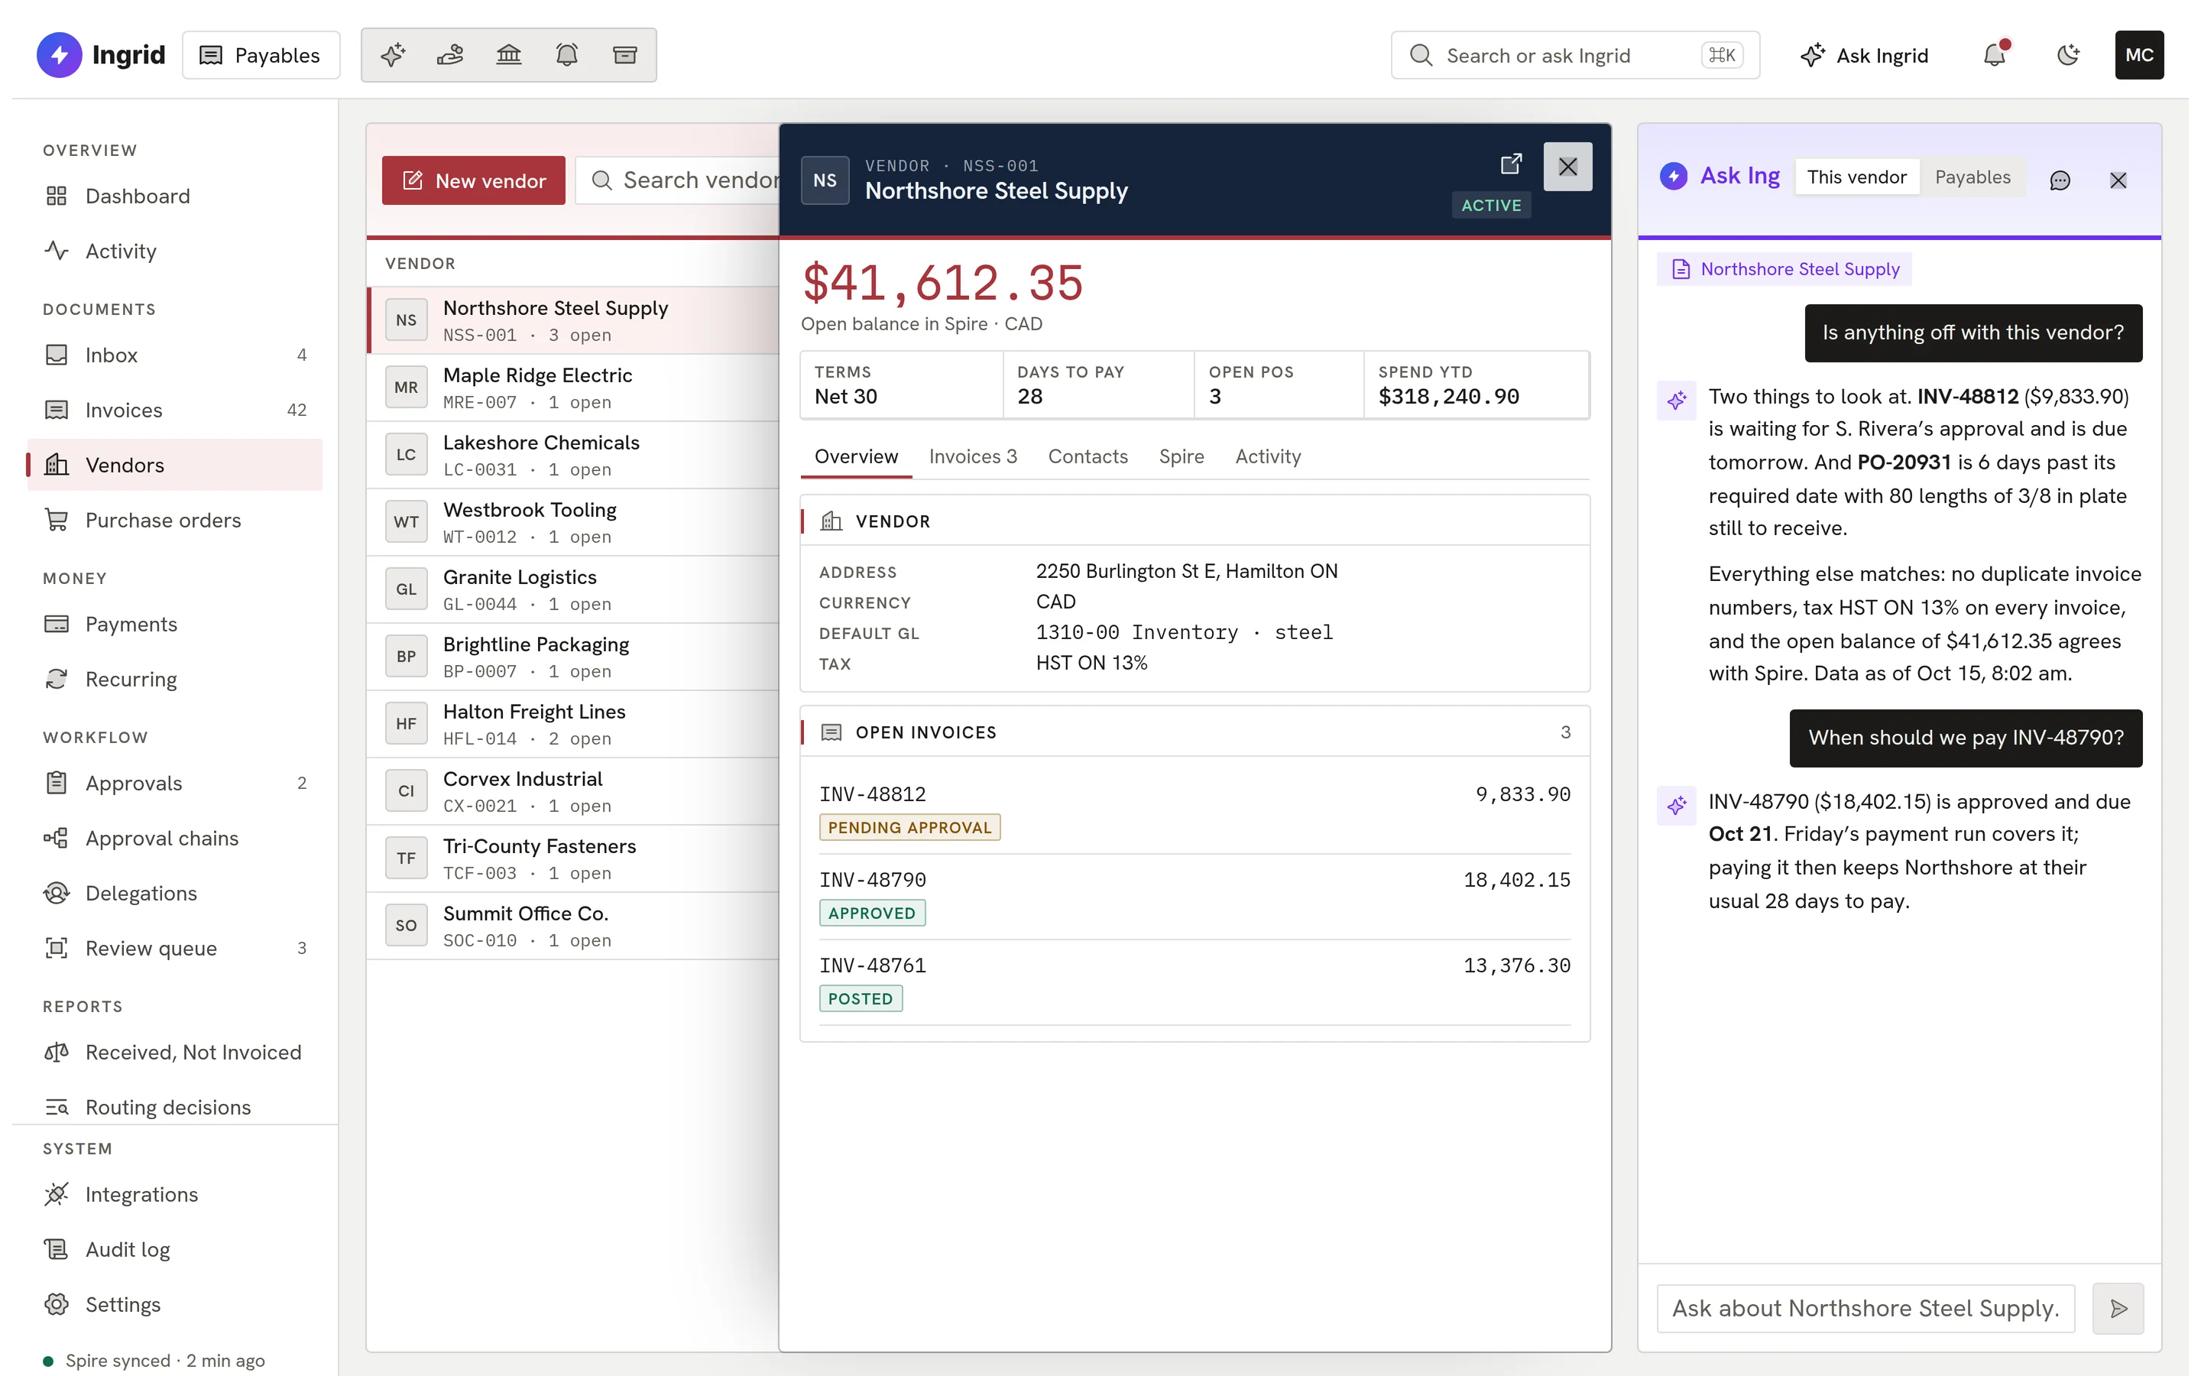
Task: Click the Northshore Steel Supply context chip
Action: point(1784,269)
